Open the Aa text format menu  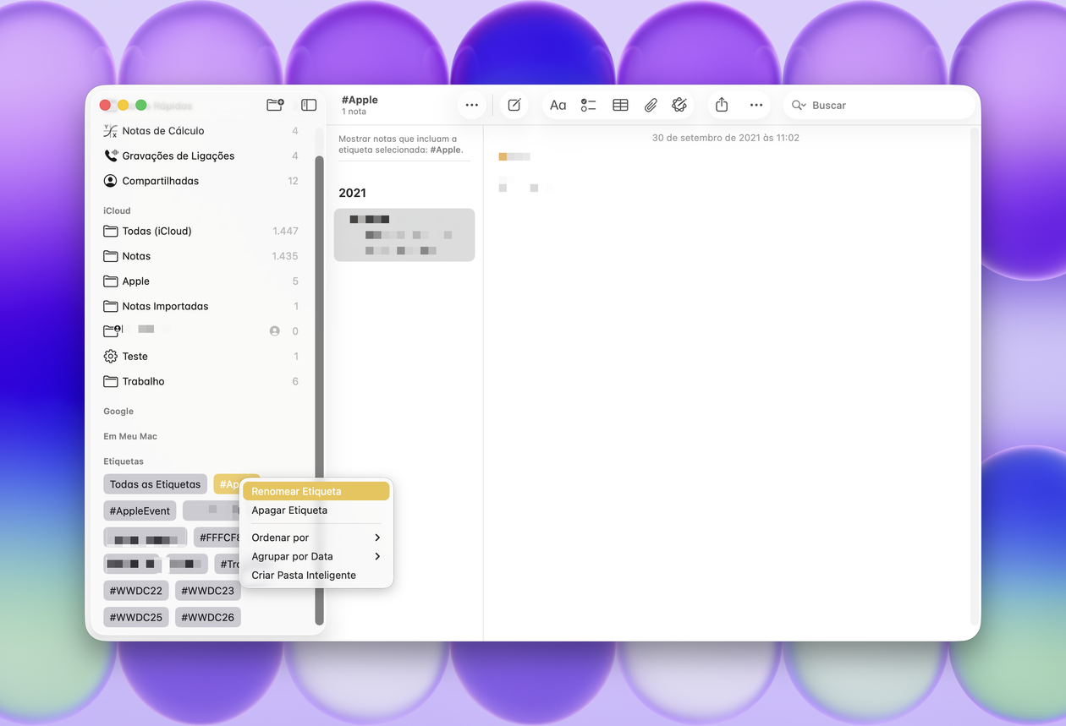click(x=558, y=105)
